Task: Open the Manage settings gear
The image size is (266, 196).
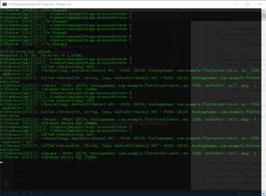Action: (x=7, y=183)
